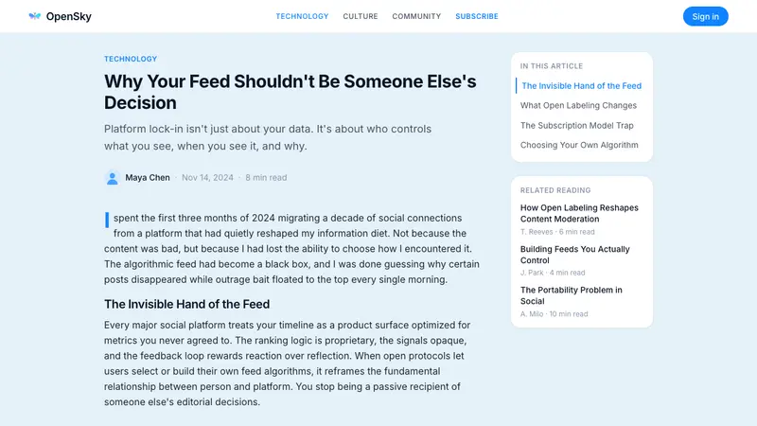
Task: Click the article headline title
Action: pyautogui.click(x=290, y=92)
